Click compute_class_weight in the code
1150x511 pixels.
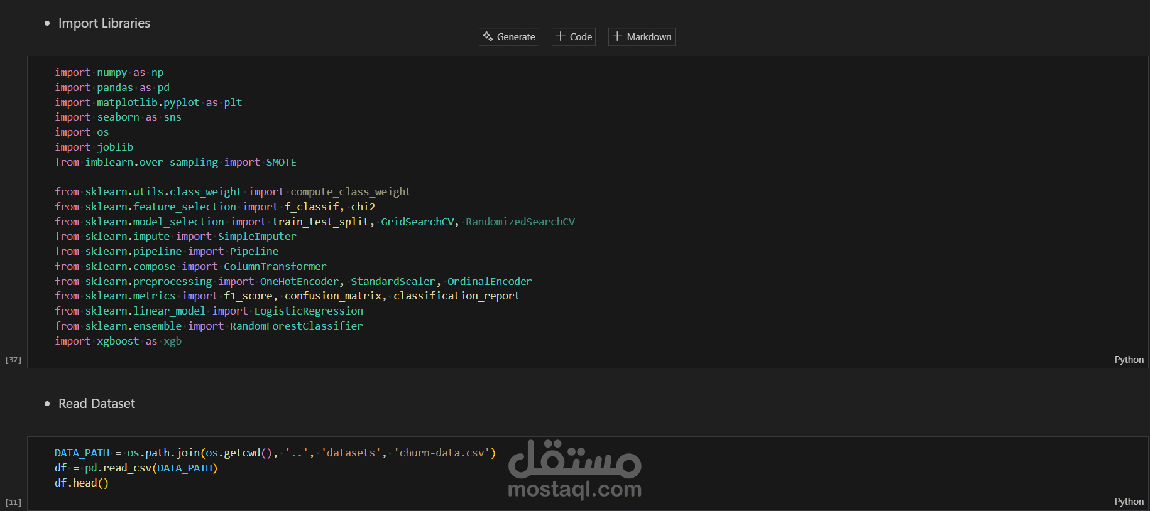350,192
